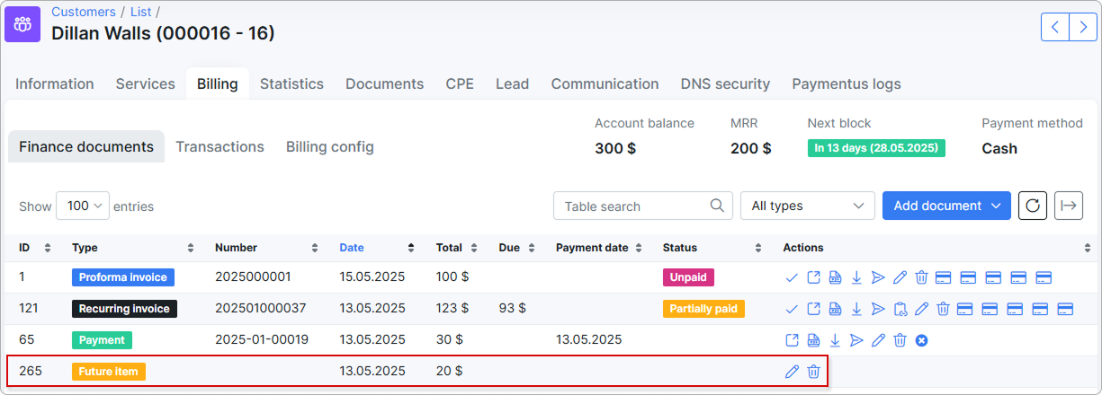Viewport: 1102px width, 395px height.
Task: Sort table by Number column
Action: (266, 248)
